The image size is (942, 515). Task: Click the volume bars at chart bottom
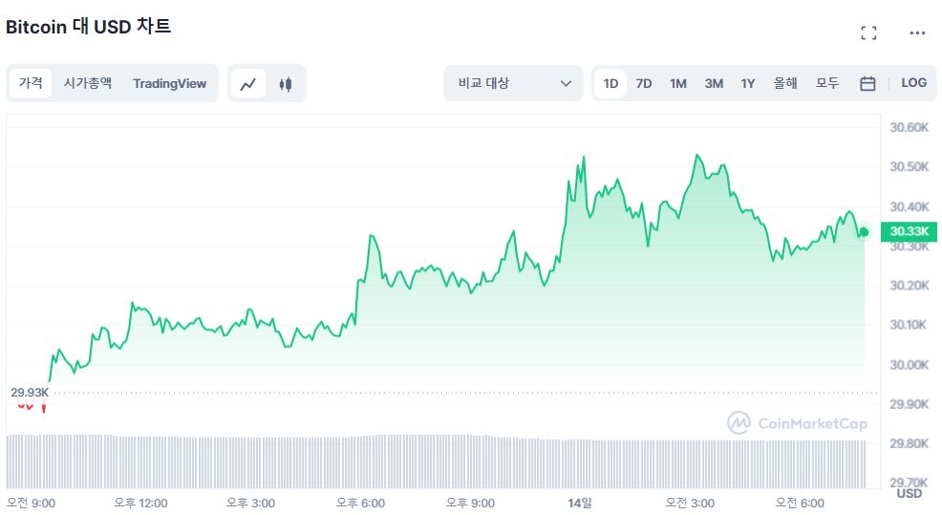[x=436, y=461]
